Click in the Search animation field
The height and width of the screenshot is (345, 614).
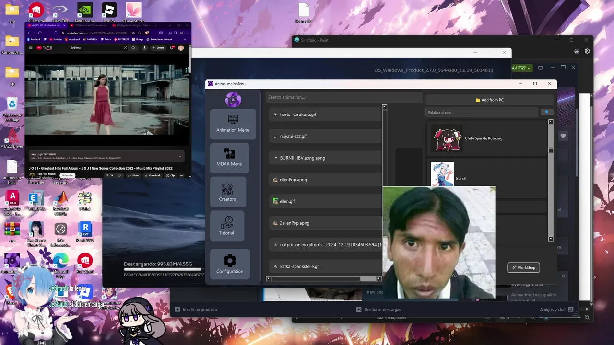344,97
